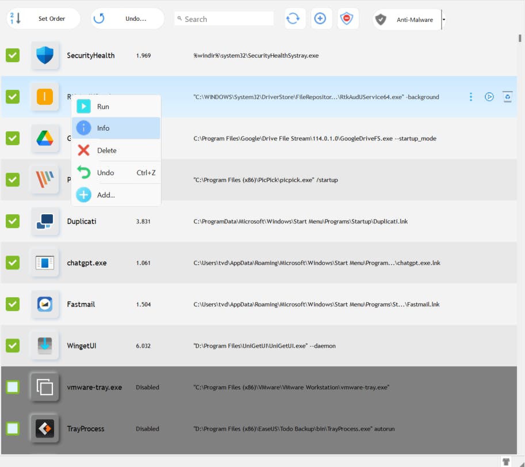Select the chatgpt.exe entry name
This screenshot has height=467, width=525.
[87, 263]
